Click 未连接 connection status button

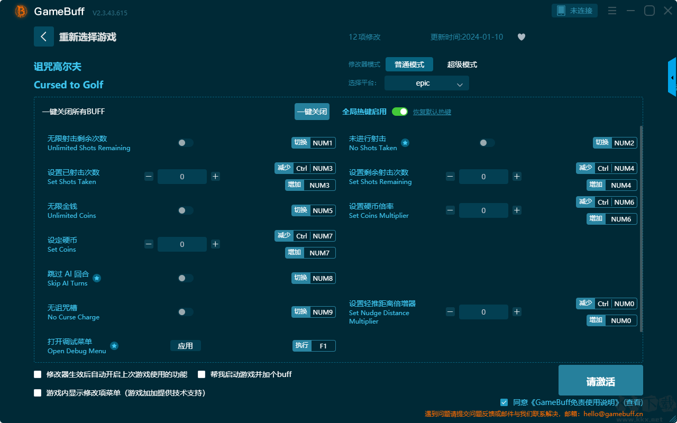point(575,11)
